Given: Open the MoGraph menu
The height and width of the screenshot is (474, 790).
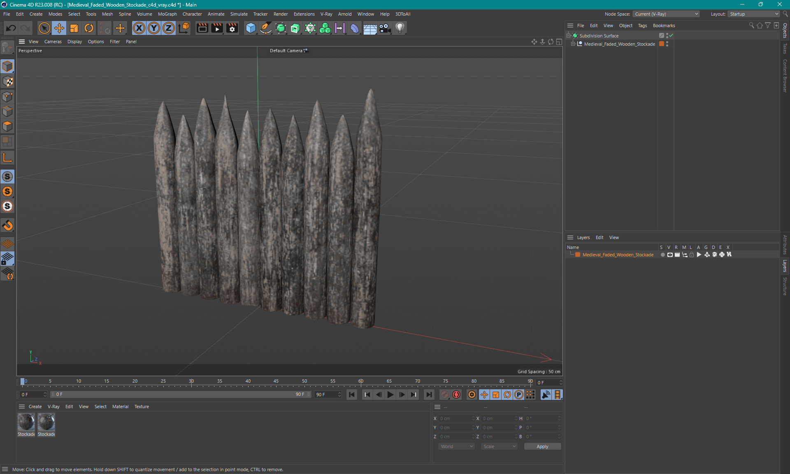Looking at the screenshot, I should (167, 14).
